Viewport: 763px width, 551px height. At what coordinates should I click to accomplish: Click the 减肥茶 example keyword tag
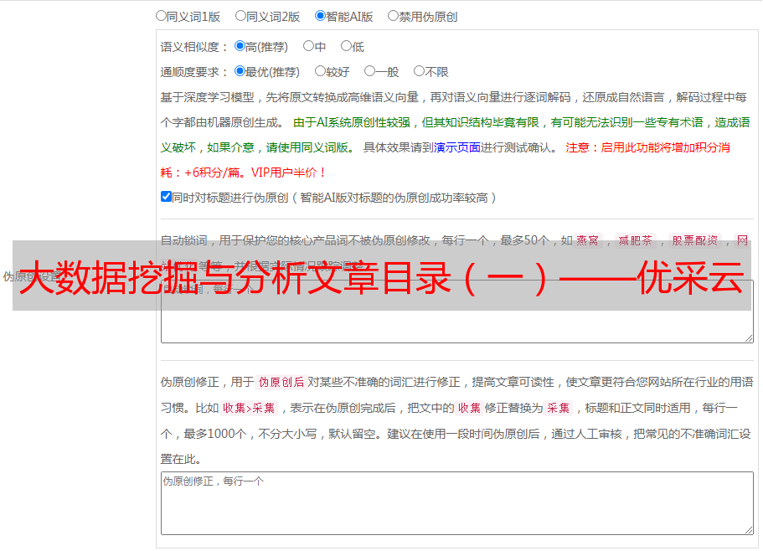tap(635, 240)
